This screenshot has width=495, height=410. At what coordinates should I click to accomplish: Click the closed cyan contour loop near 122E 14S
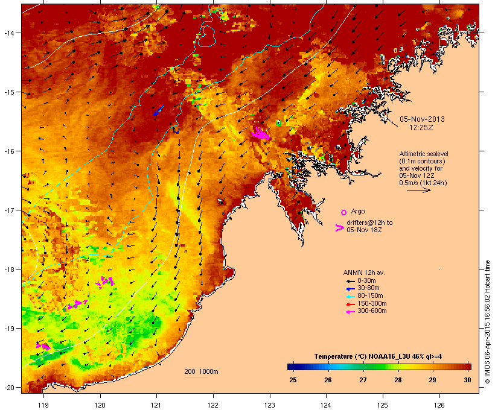pyautogui.click(x=207, y=36)
